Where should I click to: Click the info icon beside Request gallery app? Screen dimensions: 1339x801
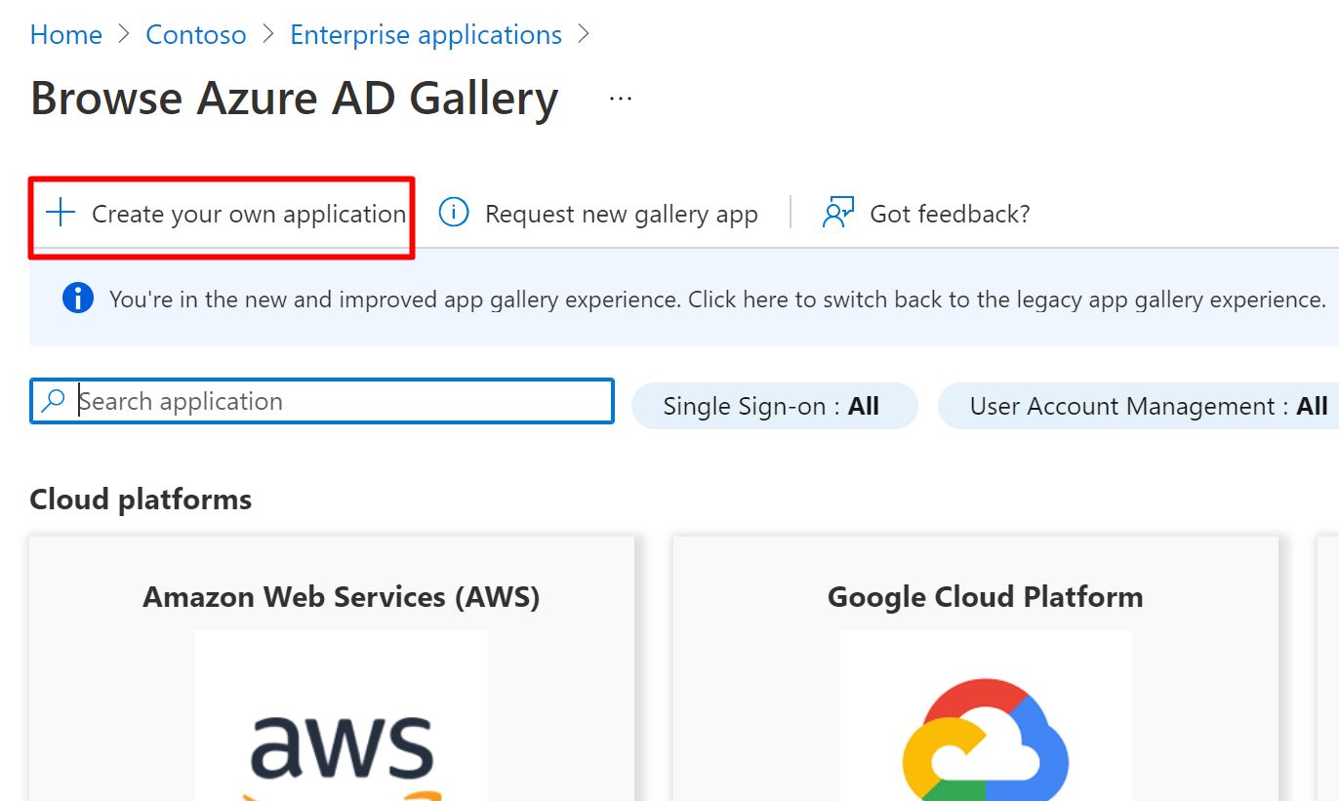click(x=454, y=213)
